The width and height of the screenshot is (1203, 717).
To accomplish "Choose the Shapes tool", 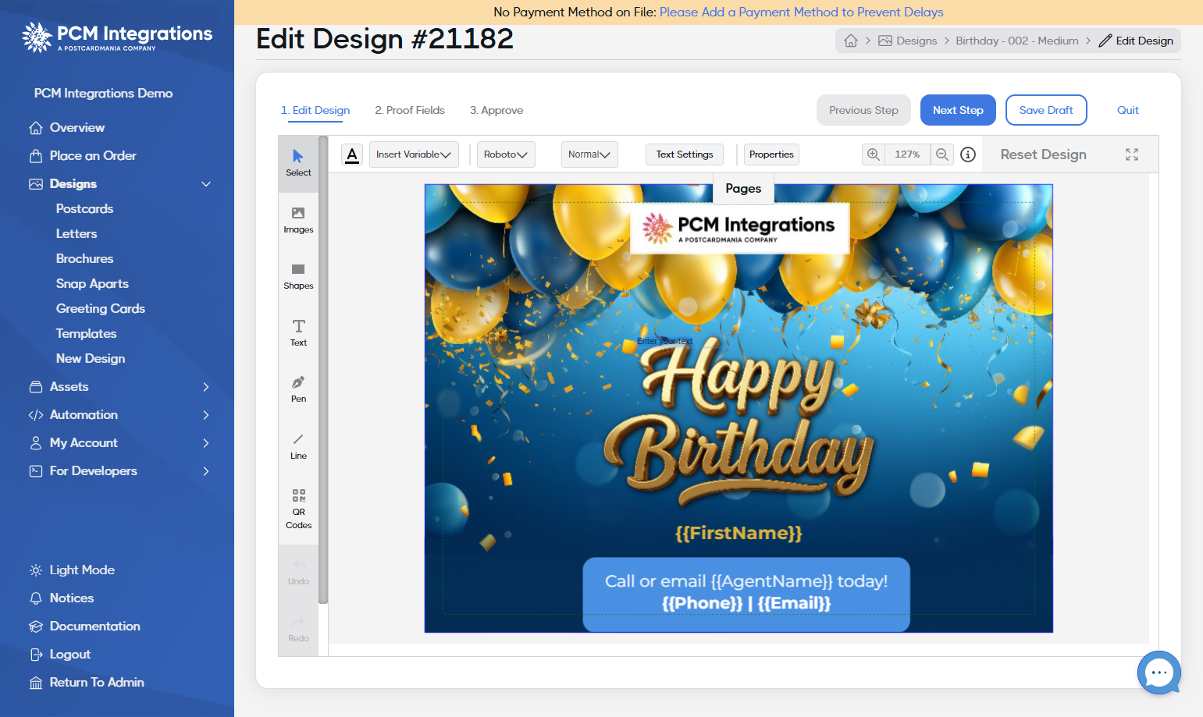I will click(x=298, y=277).
